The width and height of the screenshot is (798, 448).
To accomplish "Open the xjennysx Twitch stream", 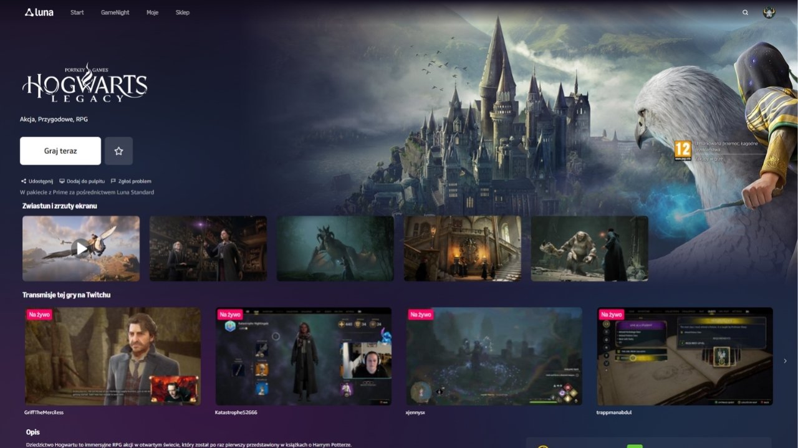I will pyautogui.click(x=494, y=356).
